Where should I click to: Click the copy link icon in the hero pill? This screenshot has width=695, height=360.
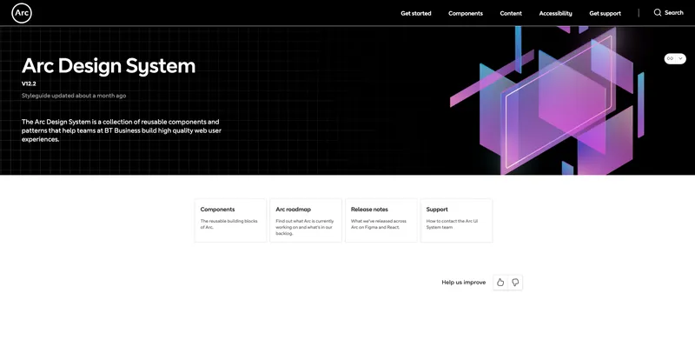click(x=670, y=58)
